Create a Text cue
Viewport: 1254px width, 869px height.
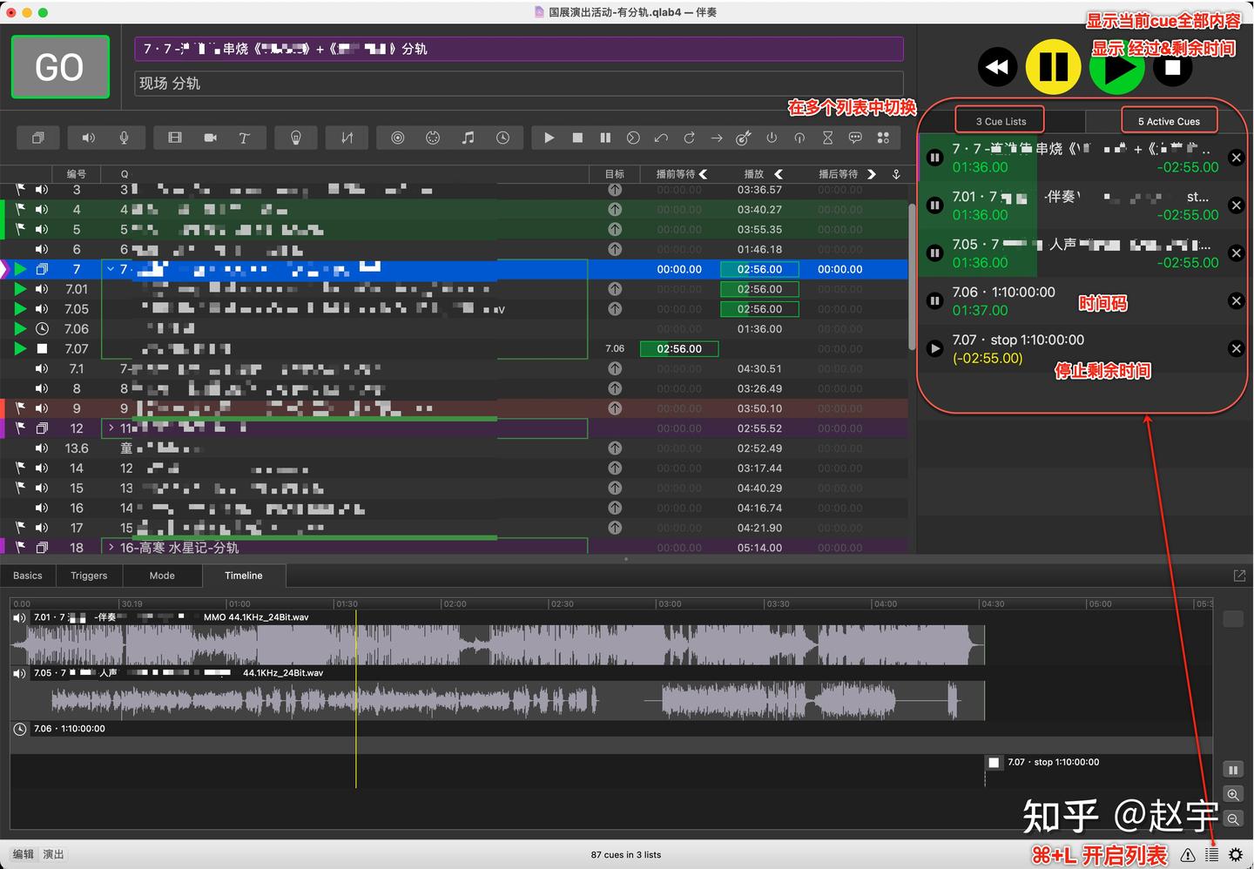click(245, 138)
